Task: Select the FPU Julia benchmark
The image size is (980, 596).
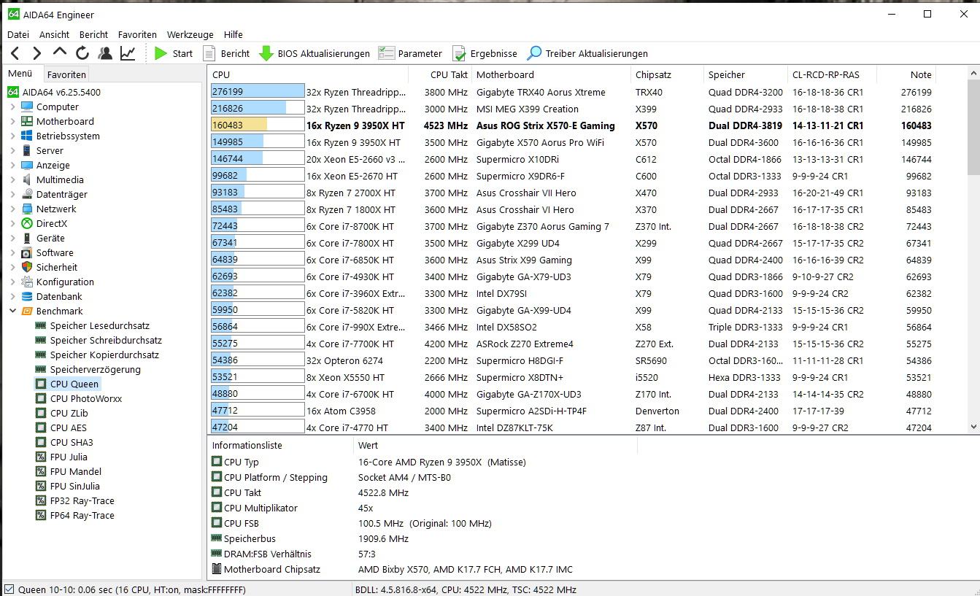Action: (61, 457)
